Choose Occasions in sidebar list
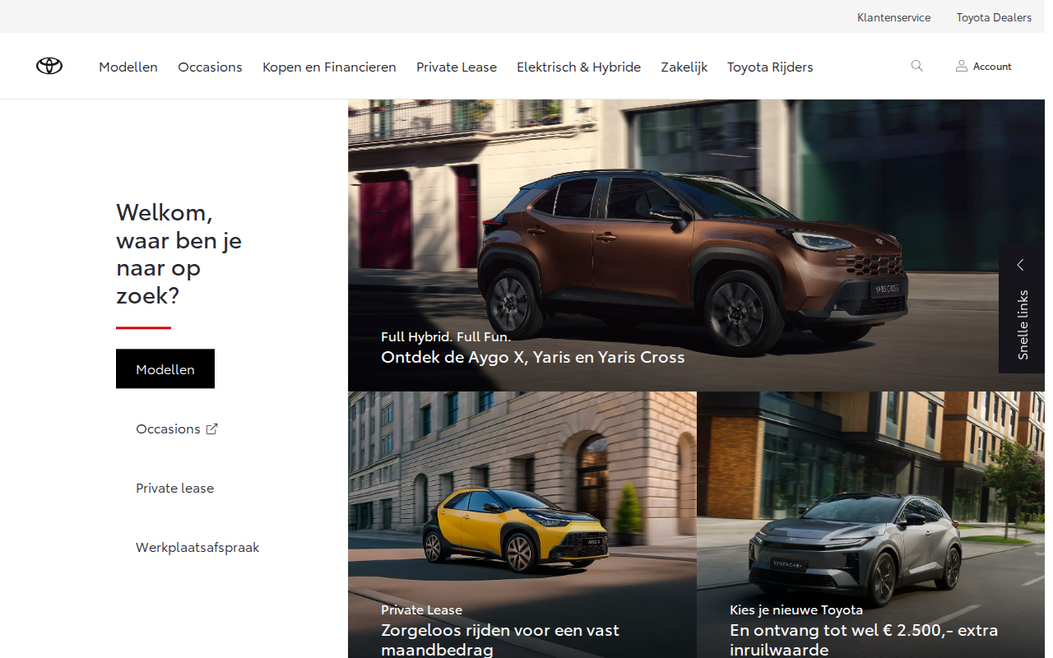 click(168, 429)
